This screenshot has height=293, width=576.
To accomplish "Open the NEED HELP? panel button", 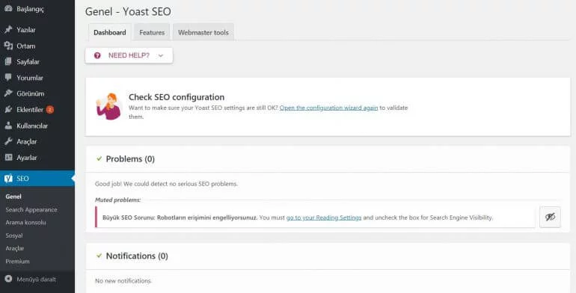I will click(x=129, y=55).
